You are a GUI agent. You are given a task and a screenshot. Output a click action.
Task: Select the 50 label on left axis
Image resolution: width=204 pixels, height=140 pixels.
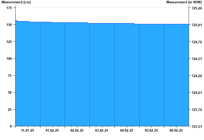coord(10,92)
